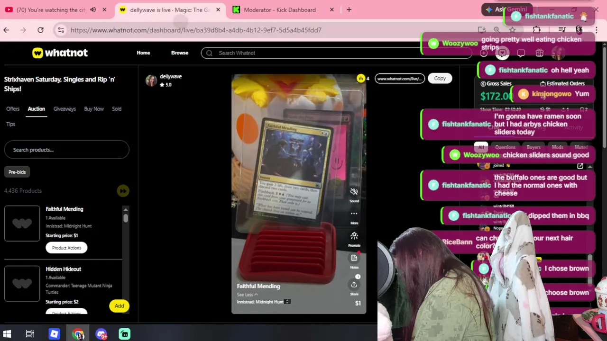Click the dellywave seller avatar

coord(151,81)
